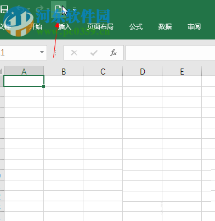Switch to the 公式 tab
Image resolution: width=215 pixels, height=221 pixels.
click(136, 27)
